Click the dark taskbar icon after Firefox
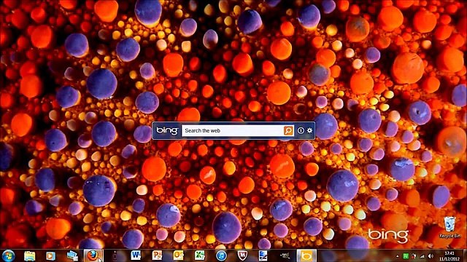 [115, 255]
